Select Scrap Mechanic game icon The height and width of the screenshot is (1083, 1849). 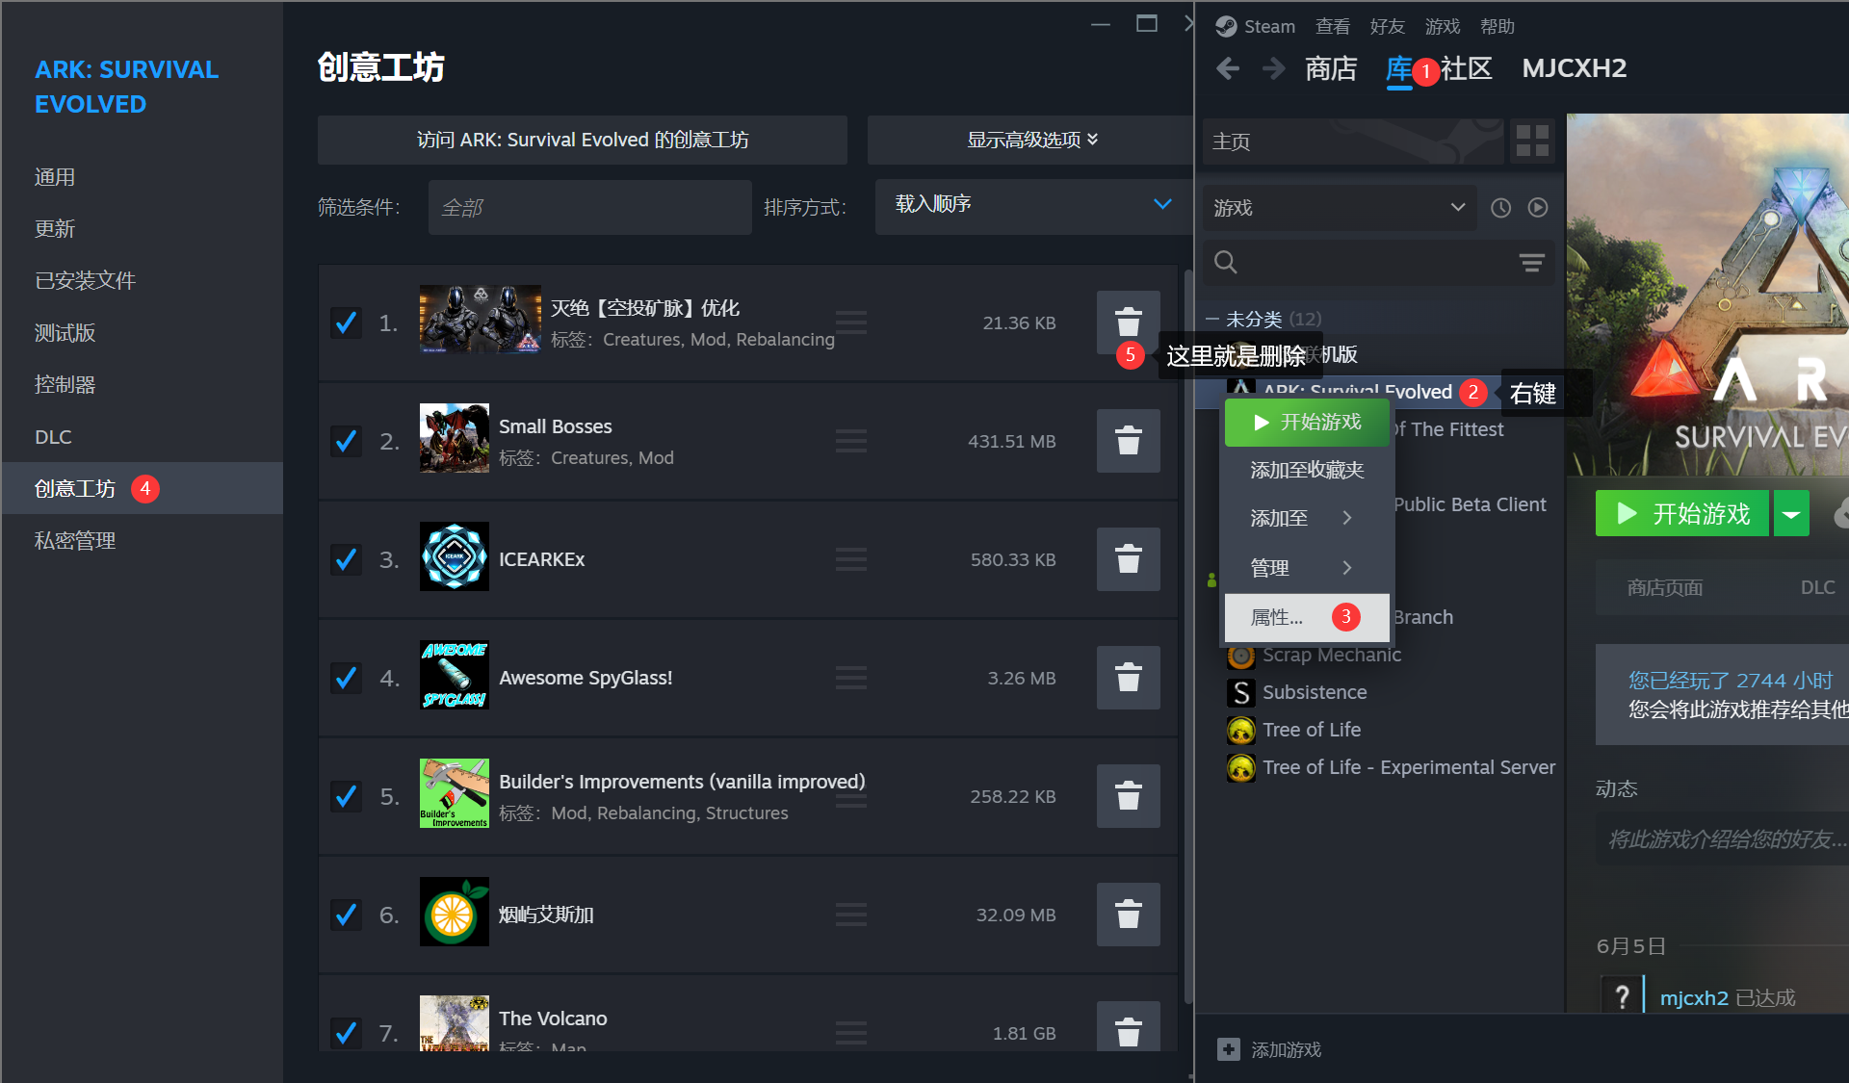(x=1241, y=656)
